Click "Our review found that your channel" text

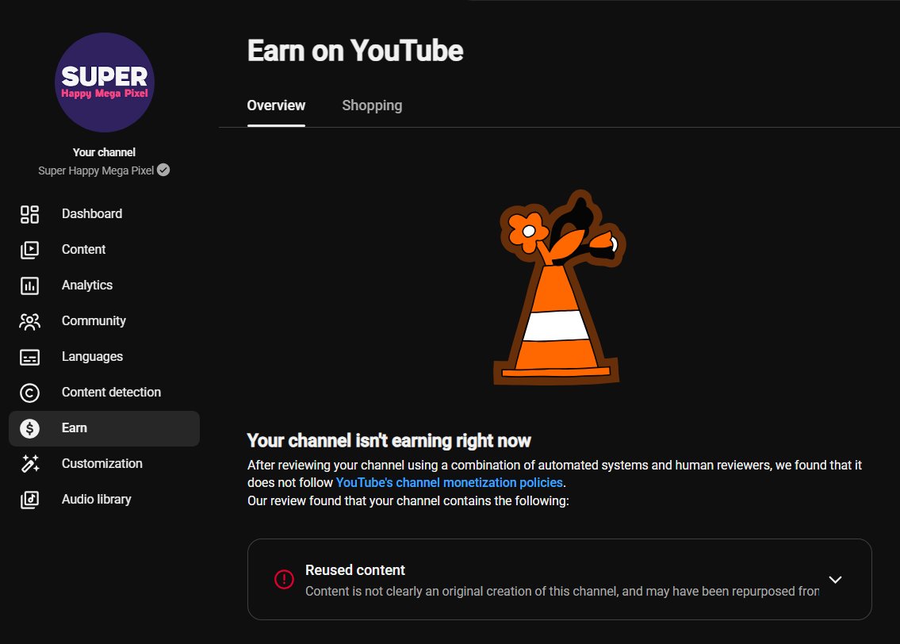pyautogui.click(x=408, y=501)
